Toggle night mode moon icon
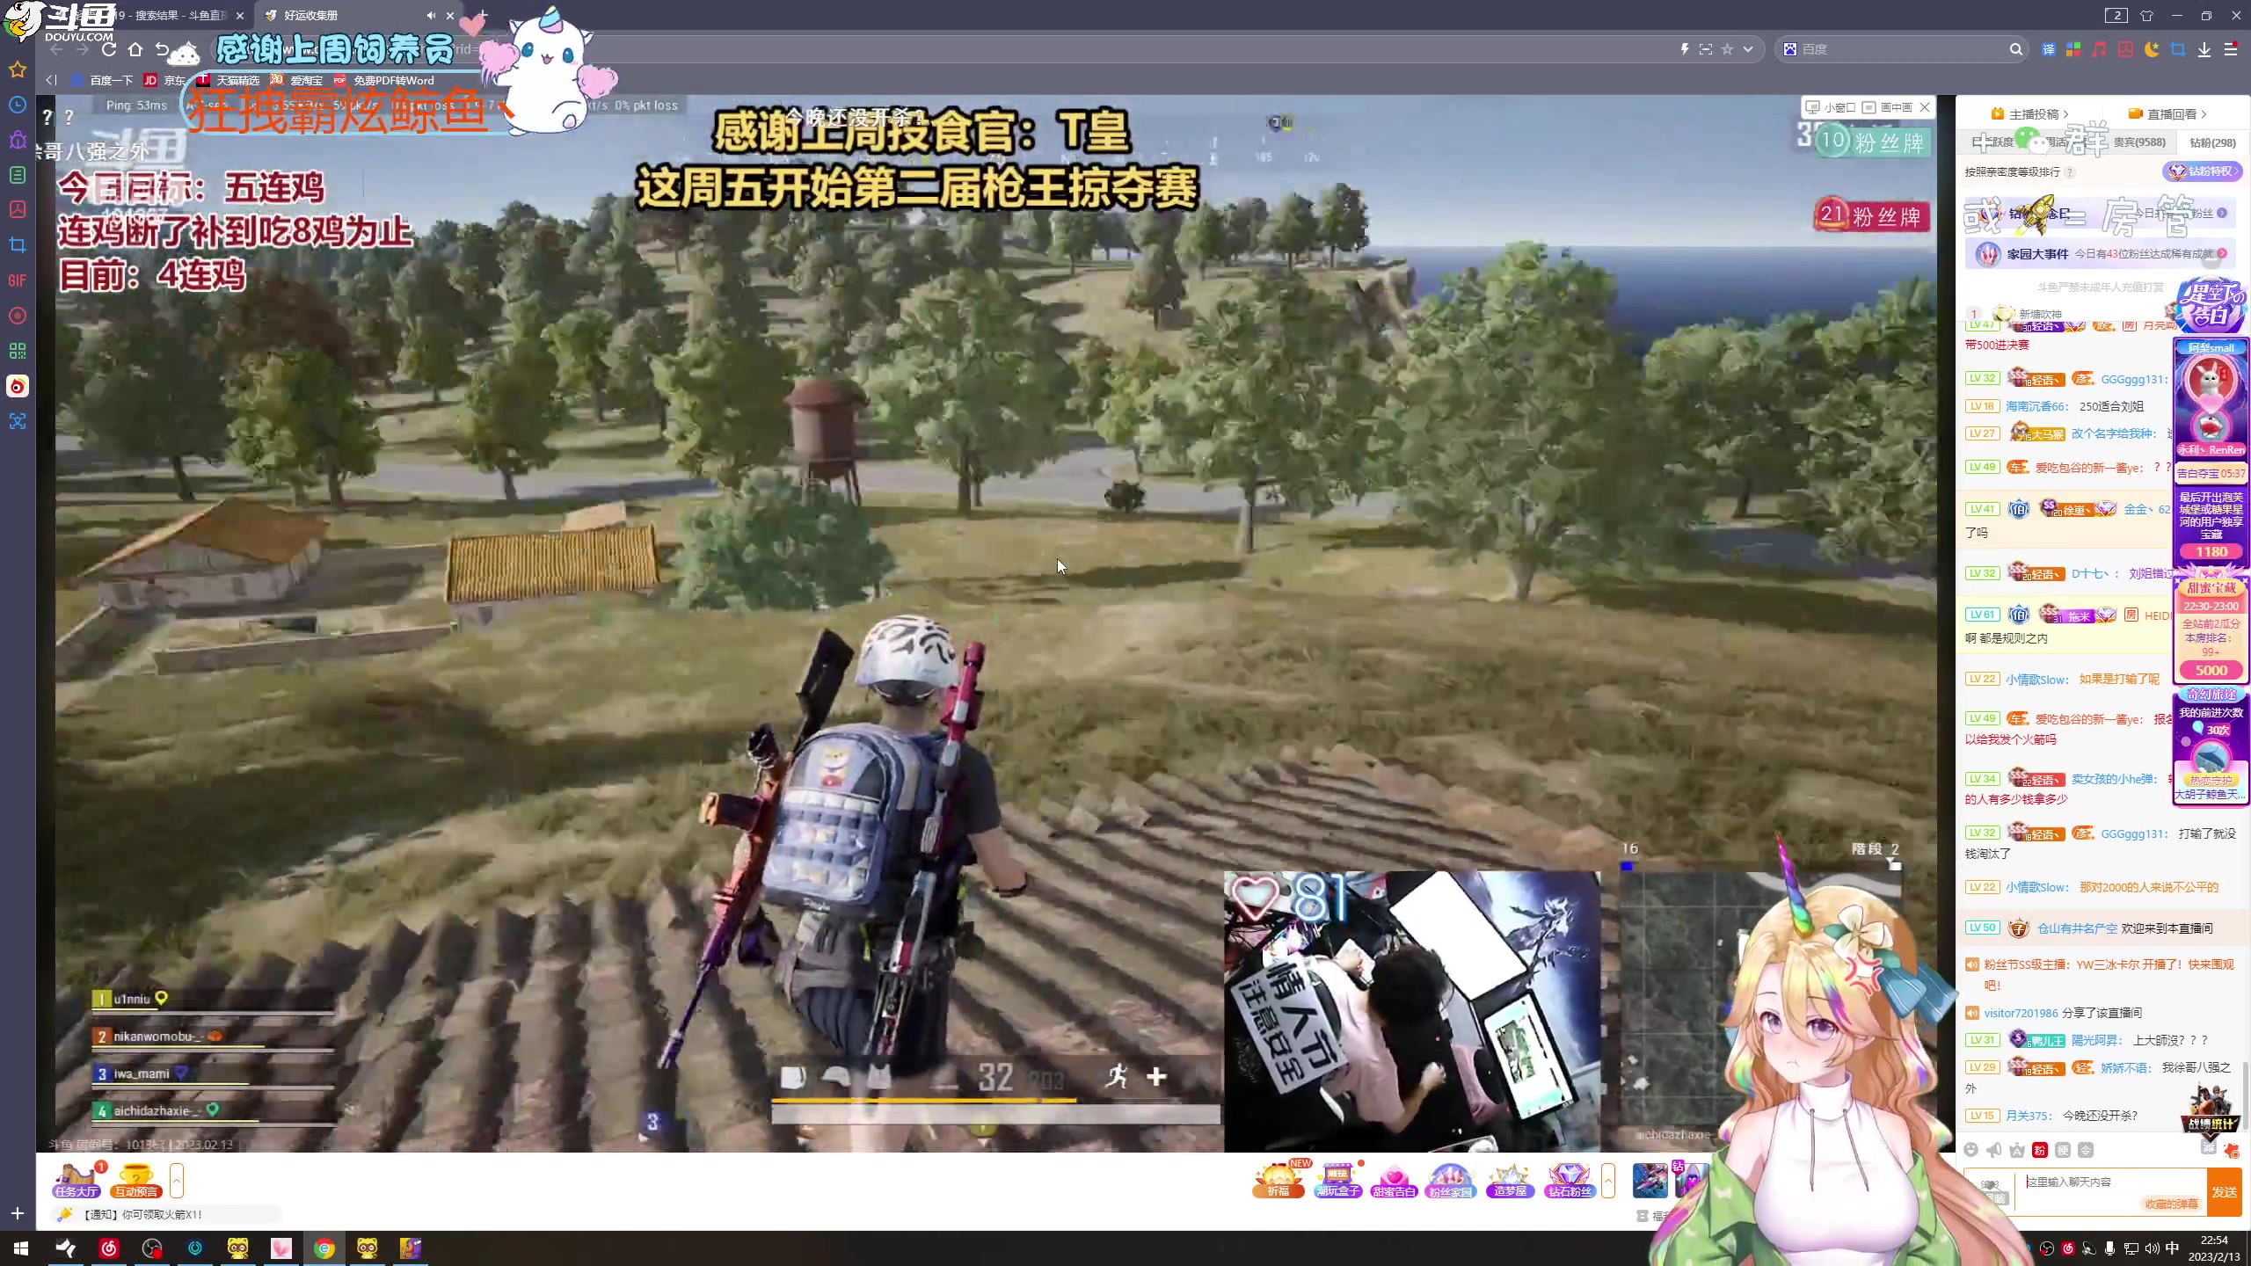 click(x=2152, y=49)
